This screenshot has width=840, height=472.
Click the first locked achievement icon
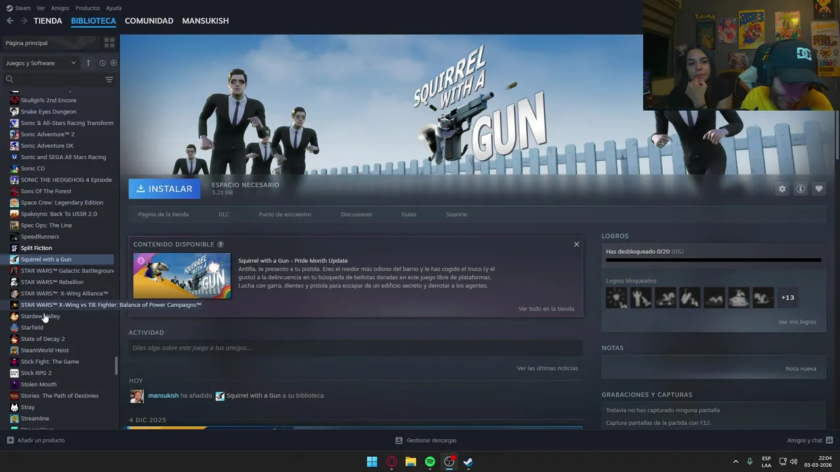pos(616,298)
